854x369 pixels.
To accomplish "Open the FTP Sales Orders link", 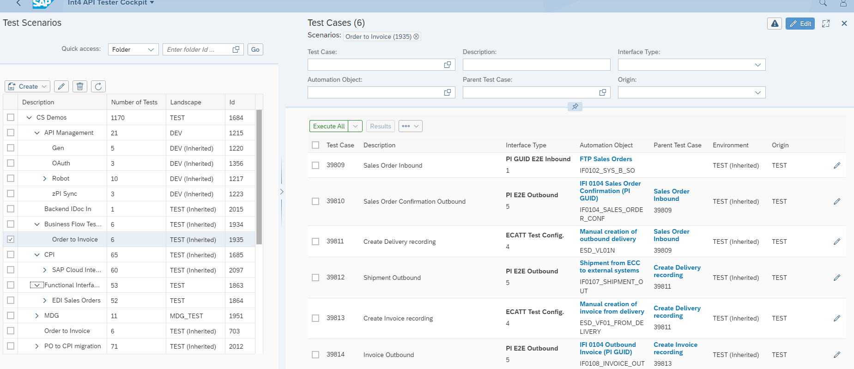I will [x=606, y=159].
